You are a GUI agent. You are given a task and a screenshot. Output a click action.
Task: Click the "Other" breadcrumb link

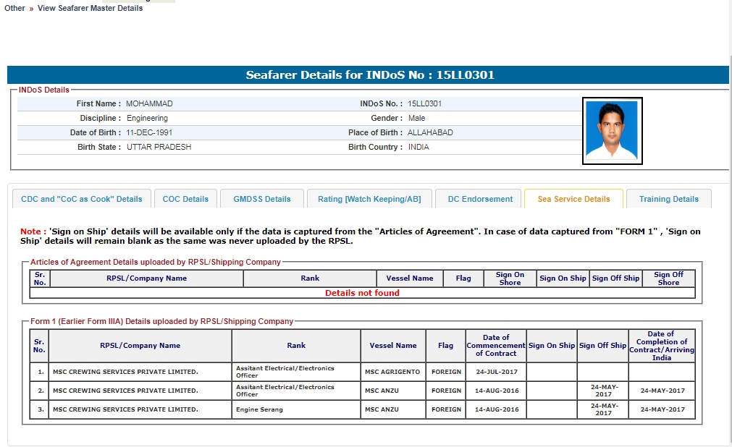click(x=14, y=8)
